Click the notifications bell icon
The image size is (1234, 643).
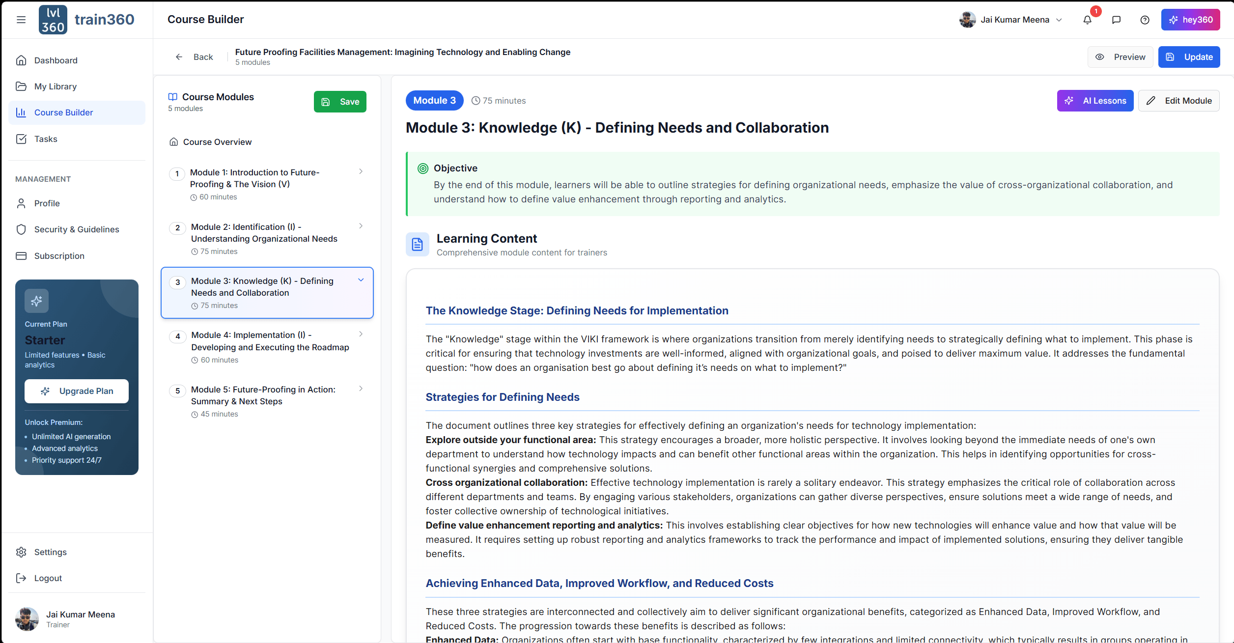click(1087, 20)
